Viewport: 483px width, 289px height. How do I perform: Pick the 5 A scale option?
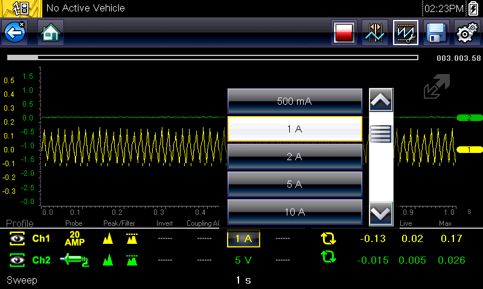coord(295,184)
